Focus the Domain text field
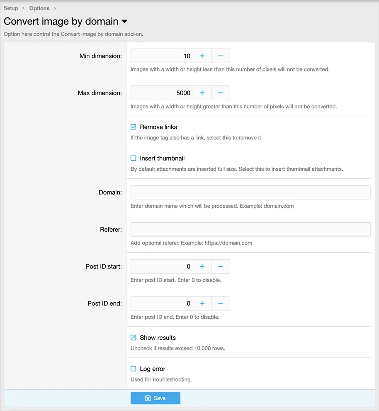 [x=250, y=192]
